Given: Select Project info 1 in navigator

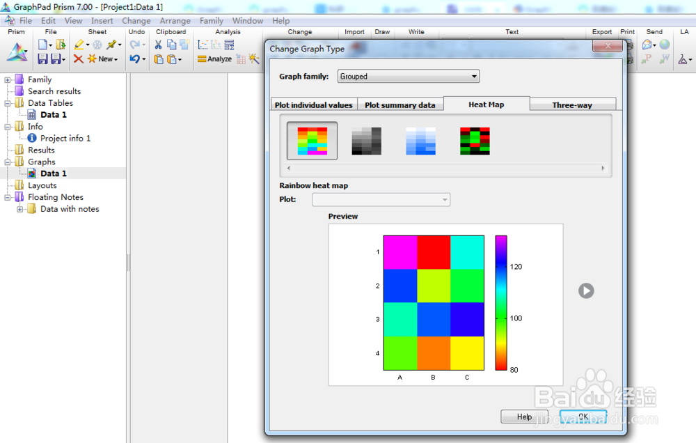Looking at the screenshot, I should coord(65,138).
